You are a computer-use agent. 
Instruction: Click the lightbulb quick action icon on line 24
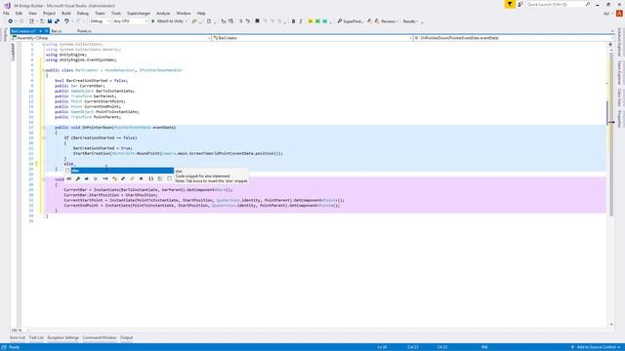click(36, 164)
